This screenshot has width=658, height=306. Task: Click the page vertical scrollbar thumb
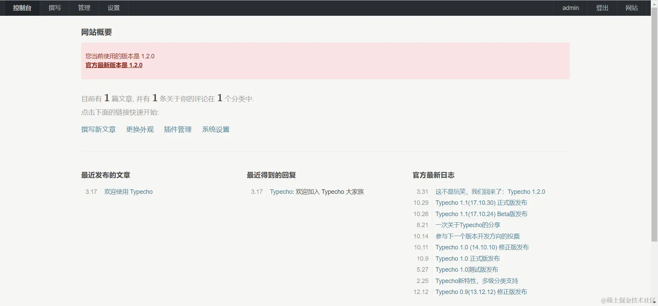(654, 124)
